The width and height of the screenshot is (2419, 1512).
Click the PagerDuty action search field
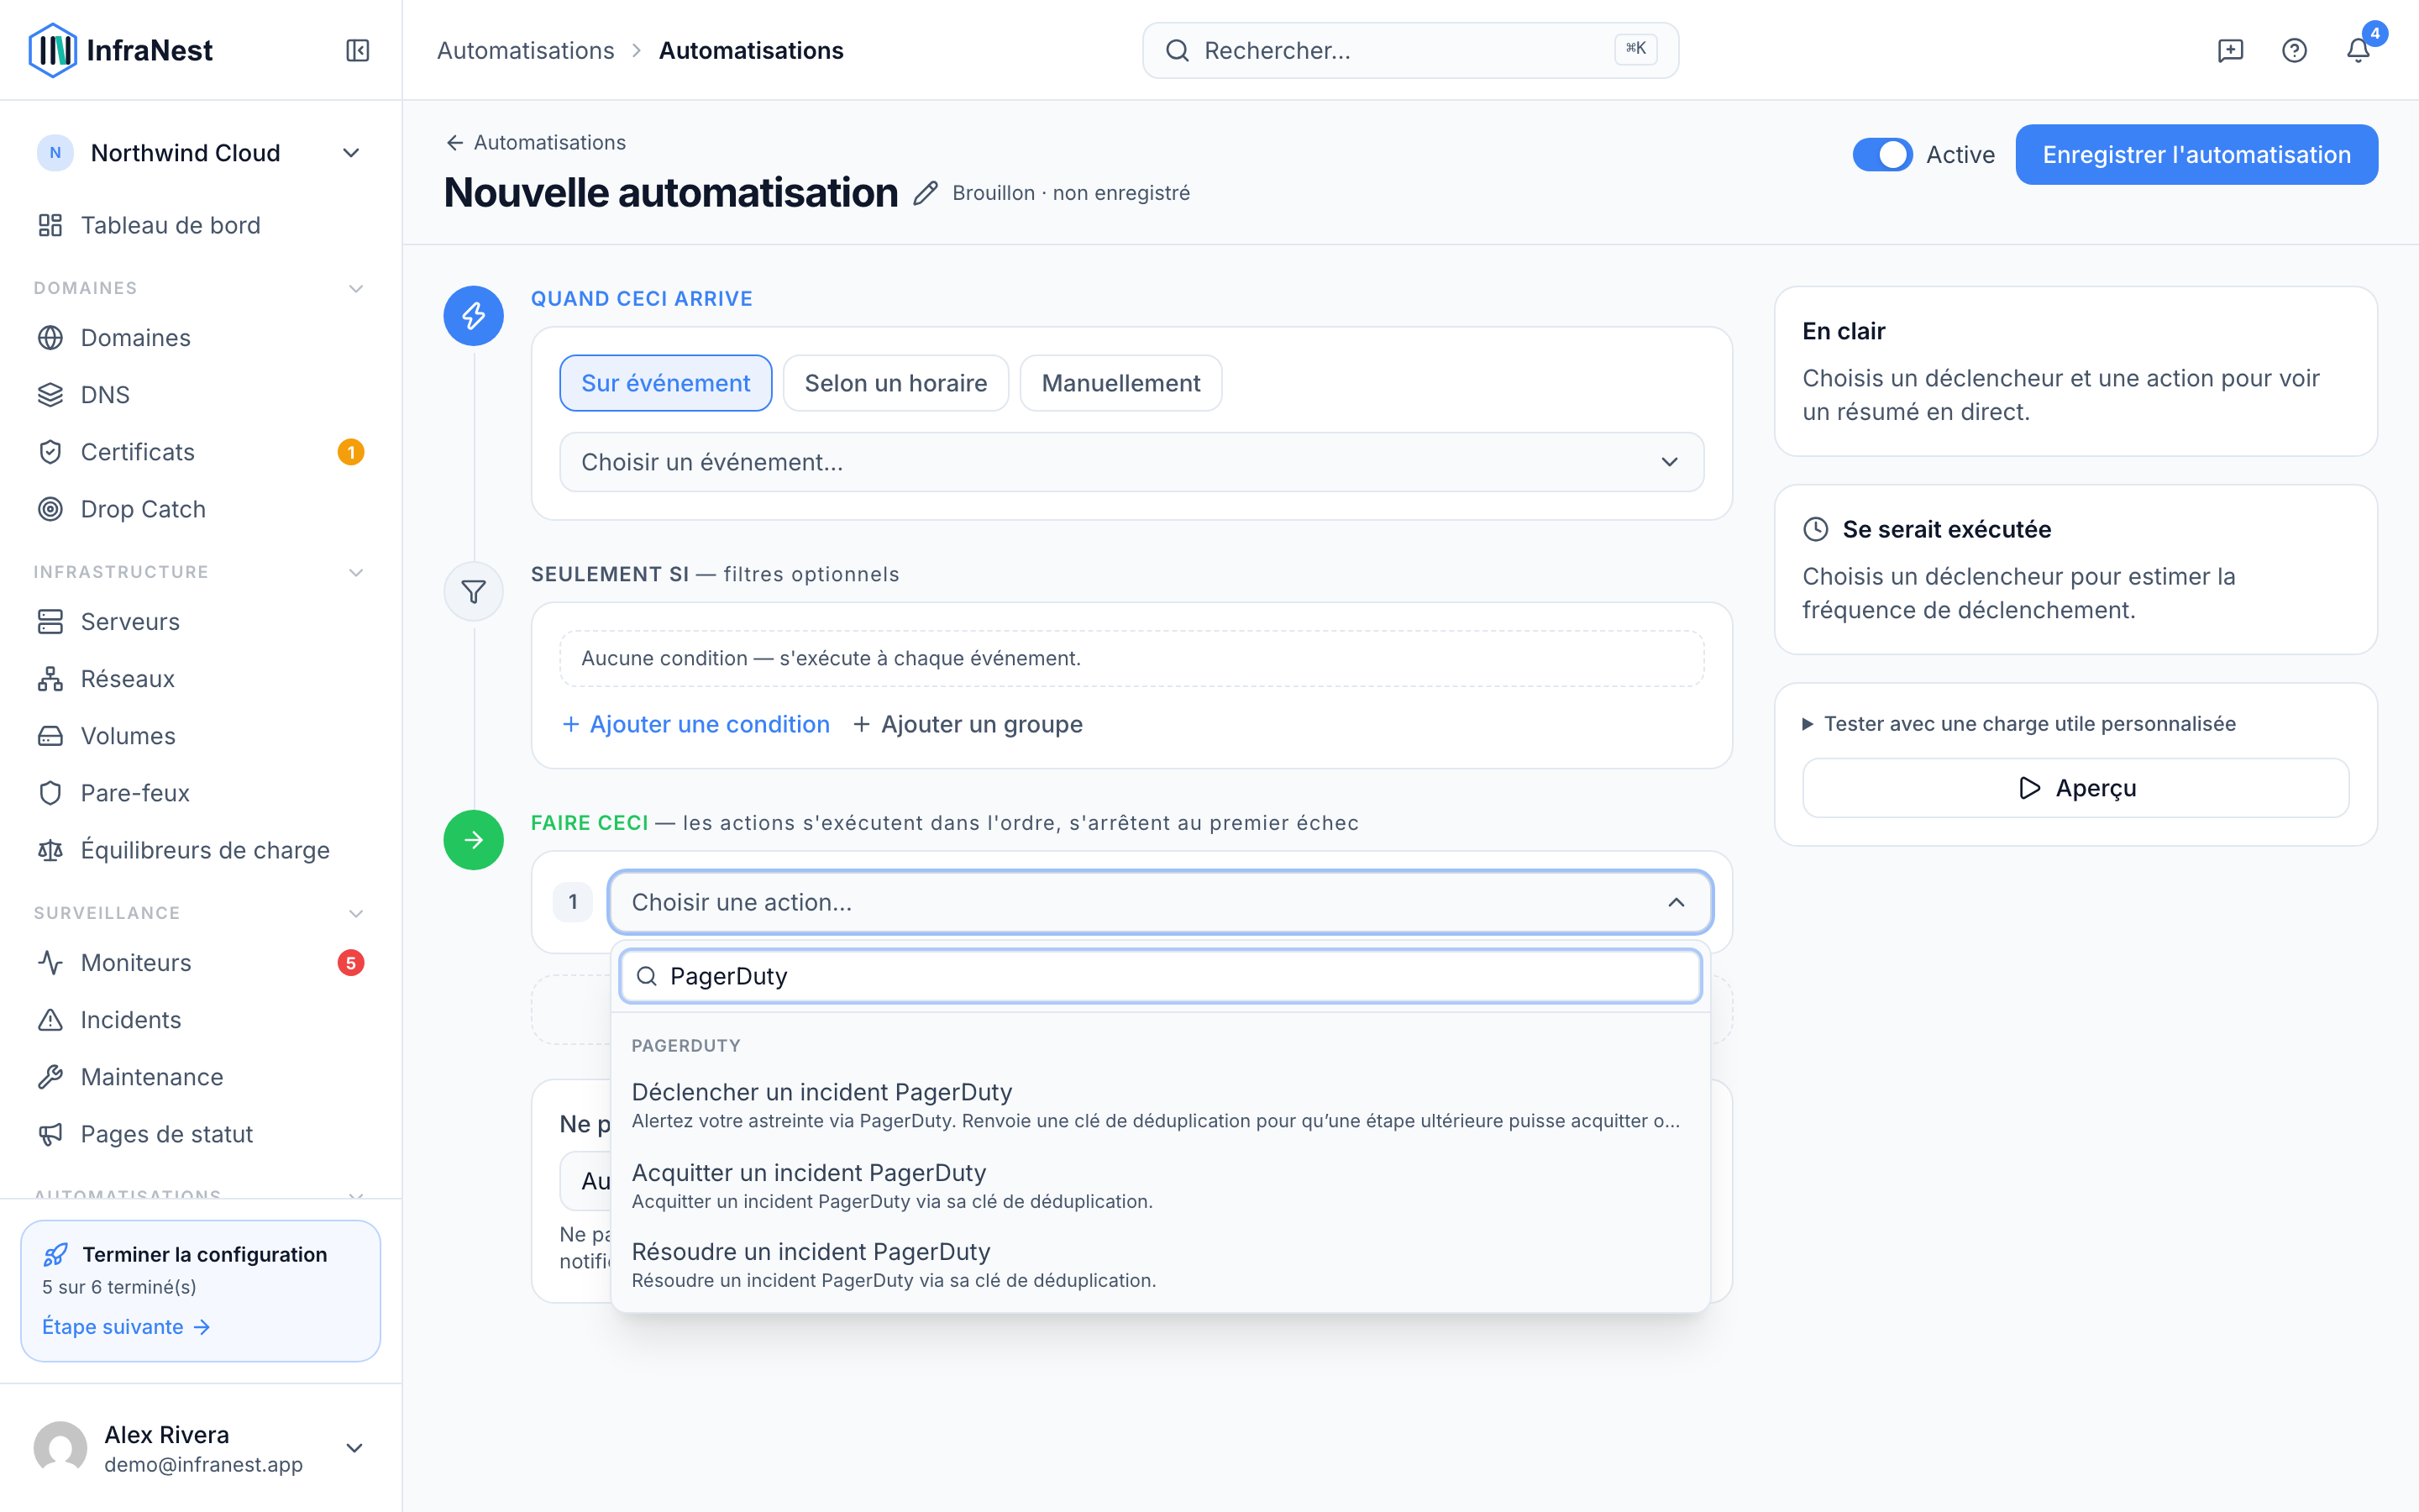[x=1159, y=976]
